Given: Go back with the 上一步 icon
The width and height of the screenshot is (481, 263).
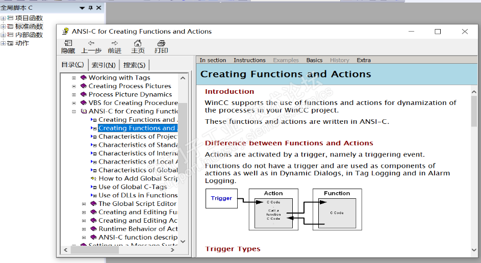Looking at the screenshot, I should click(91, 43).
